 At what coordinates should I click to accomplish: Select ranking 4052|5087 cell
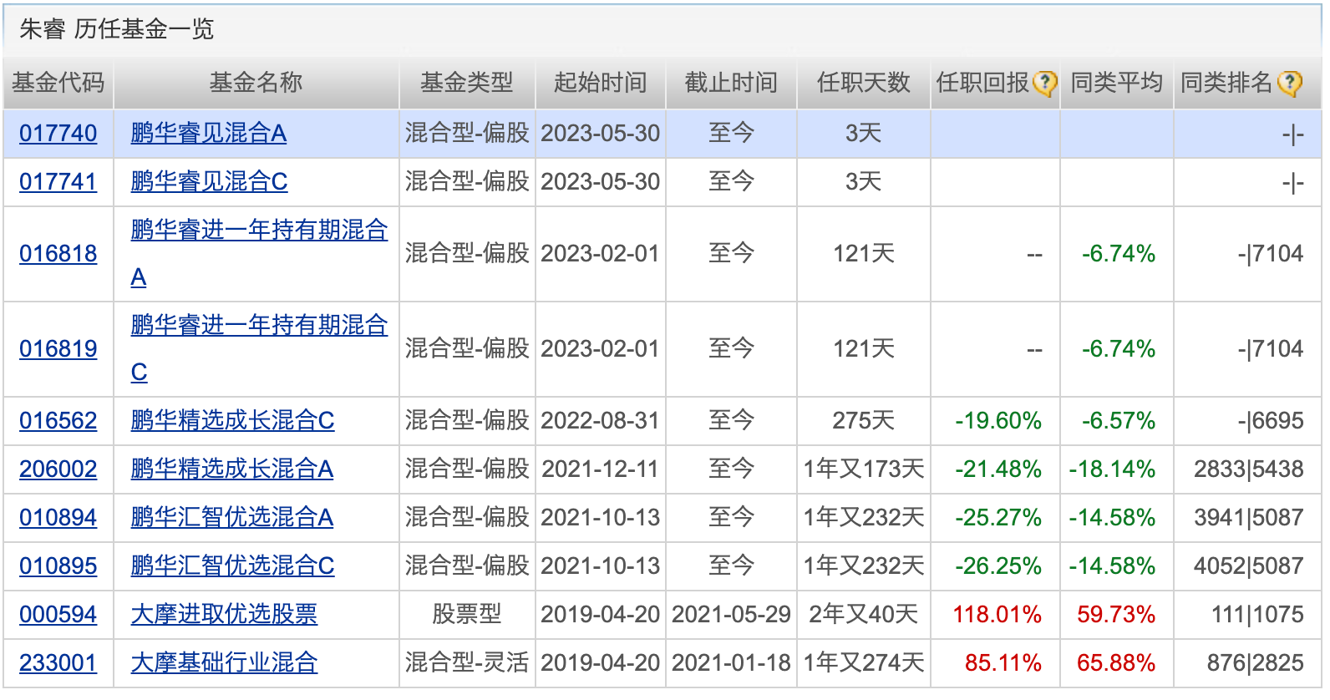1249,566
